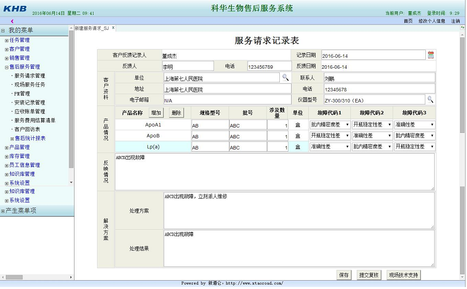The height and width of the screenshot is (289, 467).
Task: Expand the 售后统计报表 node
Action: (12, 139)
